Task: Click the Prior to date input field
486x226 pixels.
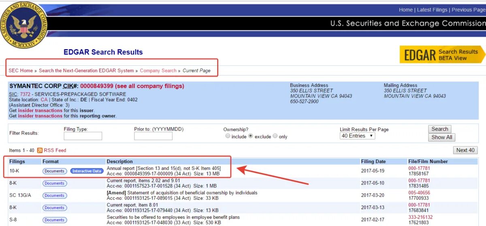Action: (x=153, y=136)
